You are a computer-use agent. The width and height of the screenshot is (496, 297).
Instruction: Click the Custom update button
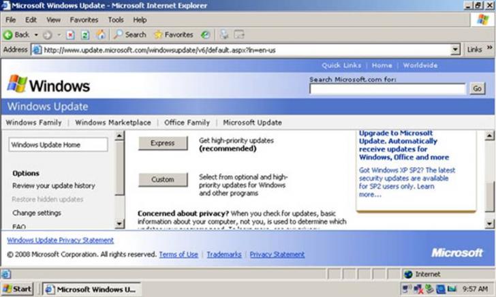(162, 180)
